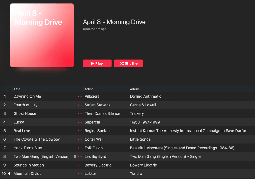Open more options for Dawning On Me
255x179 pixels.
[x=80, y=97]
